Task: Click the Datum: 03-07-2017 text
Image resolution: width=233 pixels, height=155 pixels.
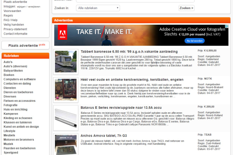Action: pos(209,149)
